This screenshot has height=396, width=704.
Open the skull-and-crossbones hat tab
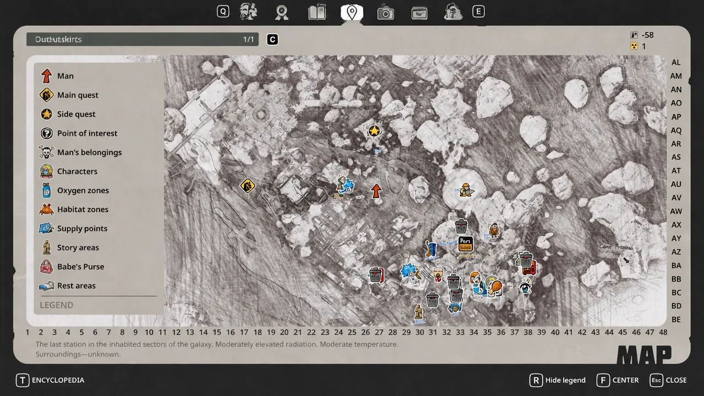[x=453, y=12]
